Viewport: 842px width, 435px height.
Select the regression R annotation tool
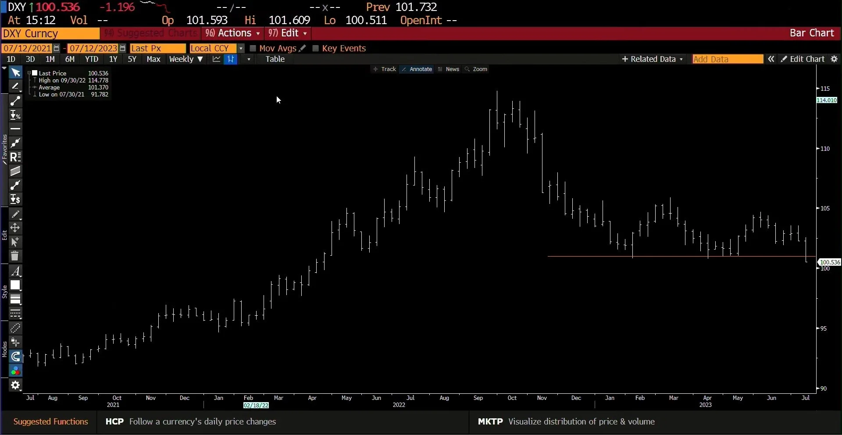point(15,157)
